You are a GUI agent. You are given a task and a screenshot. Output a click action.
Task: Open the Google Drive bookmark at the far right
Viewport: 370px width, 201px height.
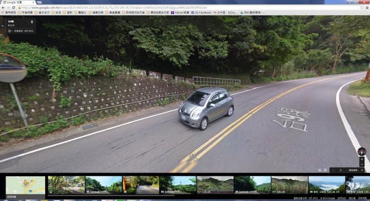pyautogui.click(x=252, y=12)
